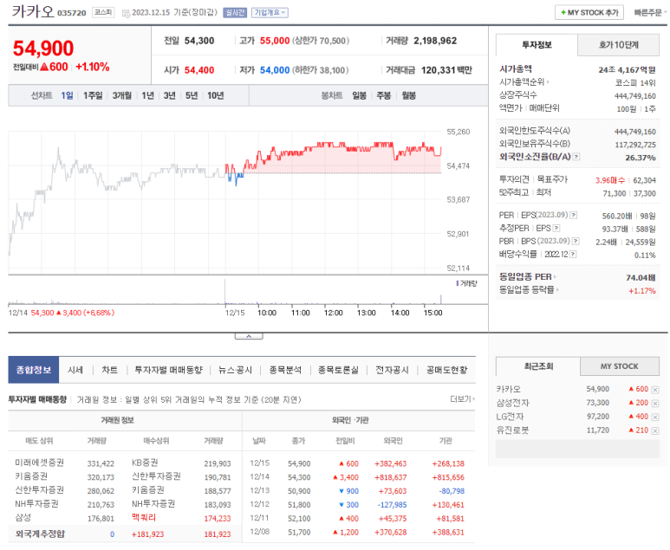Open help icon next to 외국인소진율(B/A)

tap(576, 157)
